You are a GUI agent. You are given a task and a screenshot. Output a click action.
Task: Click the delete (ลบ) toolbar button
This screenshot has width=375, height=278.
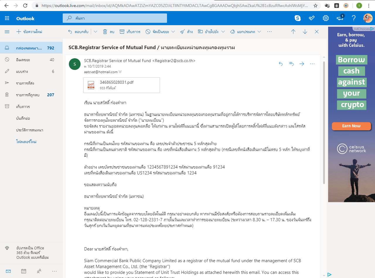pyautogui.click(x=108, y=32)
